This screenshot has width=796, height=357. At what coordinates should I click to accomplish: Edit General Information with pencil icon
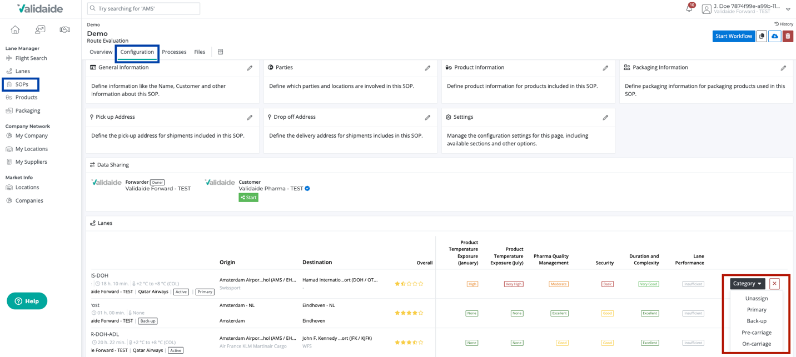[x=250, y=68]
